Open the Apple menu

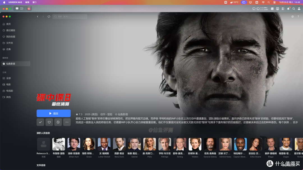[4, 2]
